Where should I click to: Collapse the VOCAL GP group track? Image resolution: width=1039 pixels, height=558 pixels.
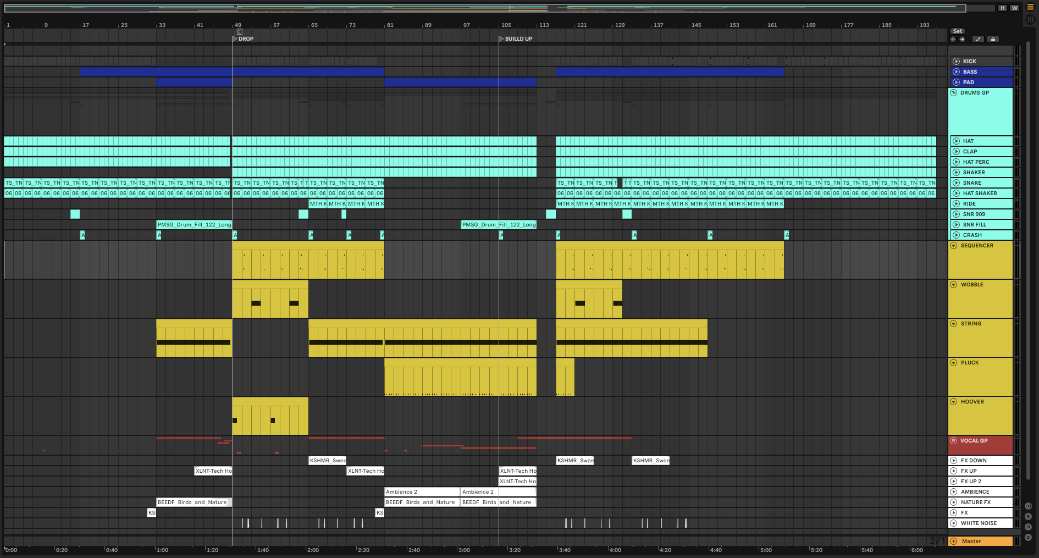pyautogui.click(x=954, y=441)
